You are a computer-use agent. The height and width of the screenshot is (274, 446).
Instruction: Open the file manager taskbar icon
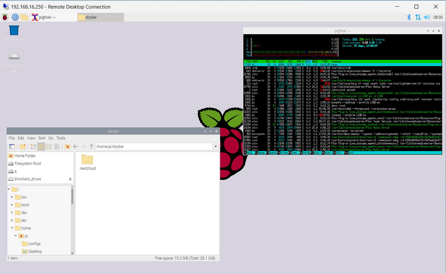coord(24,17)
